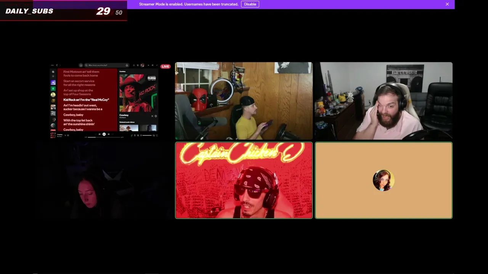Skip to the previous Spotify track
488x274 pixels.
(100, 134)
